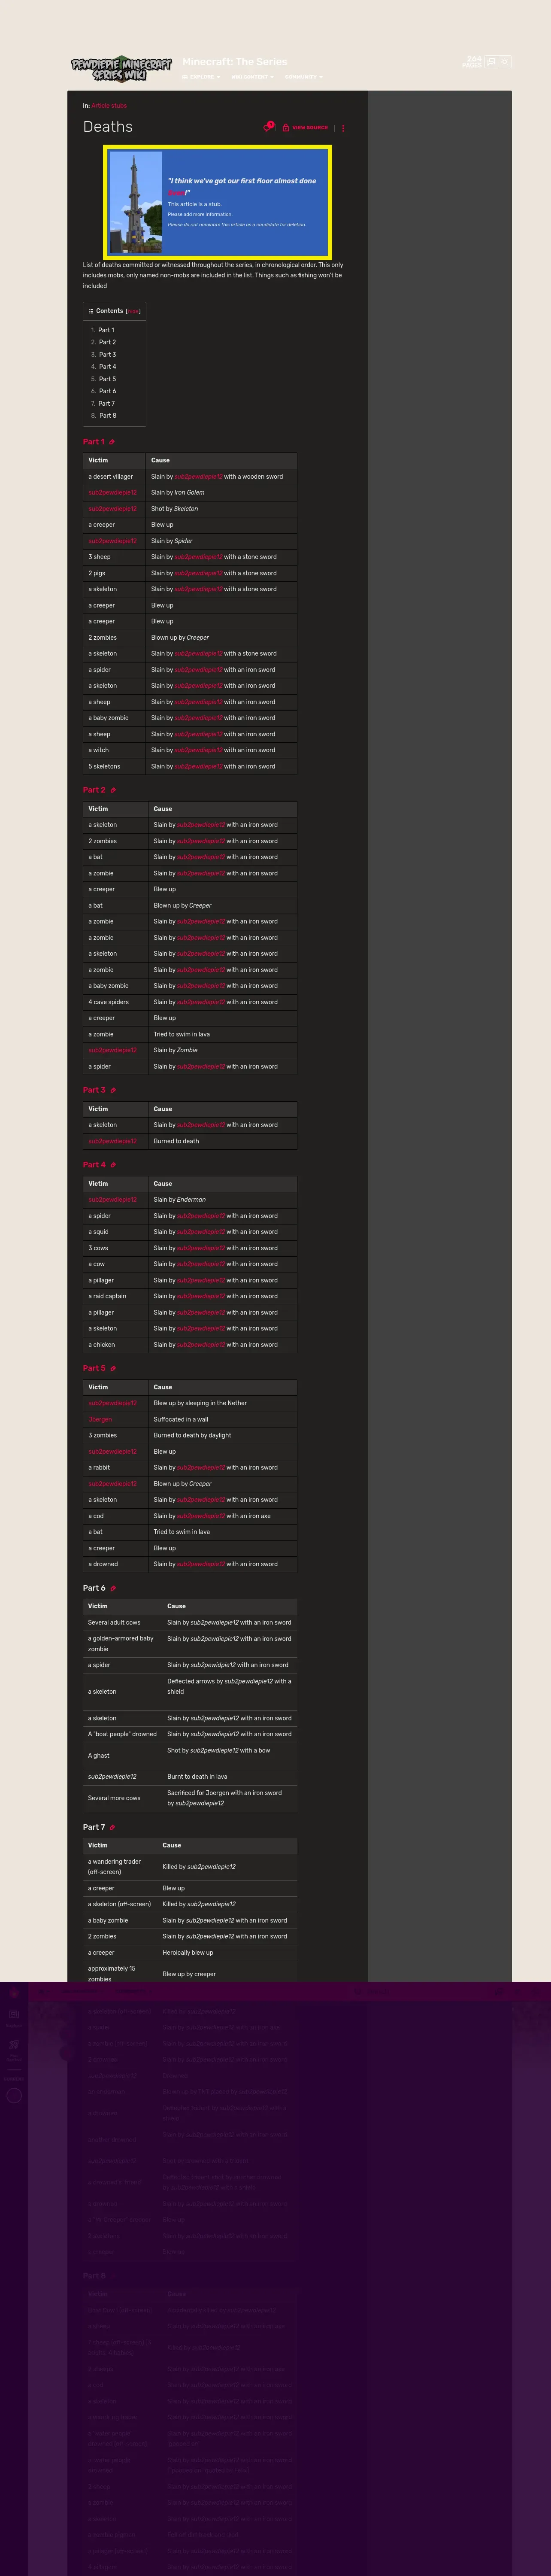Click the Minecraft: The Series wiki title
The height and width of the screenshot is (2576, 551).
click(x=235, y=61)
